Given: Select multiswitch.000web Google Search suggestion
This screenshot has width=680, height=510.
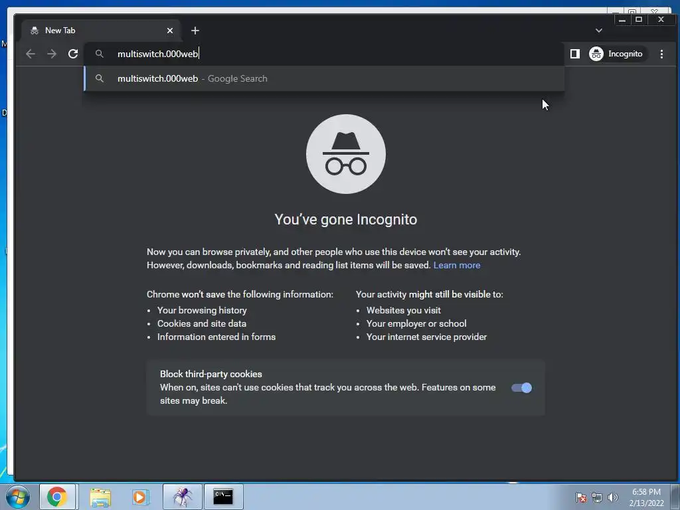Looking at the screenshot, I should 324,78.
